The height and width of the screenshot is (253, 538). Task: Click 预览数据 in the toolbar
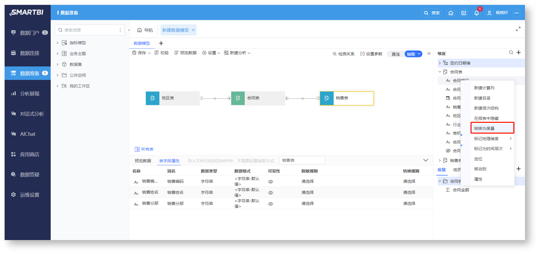pos(185,53)
